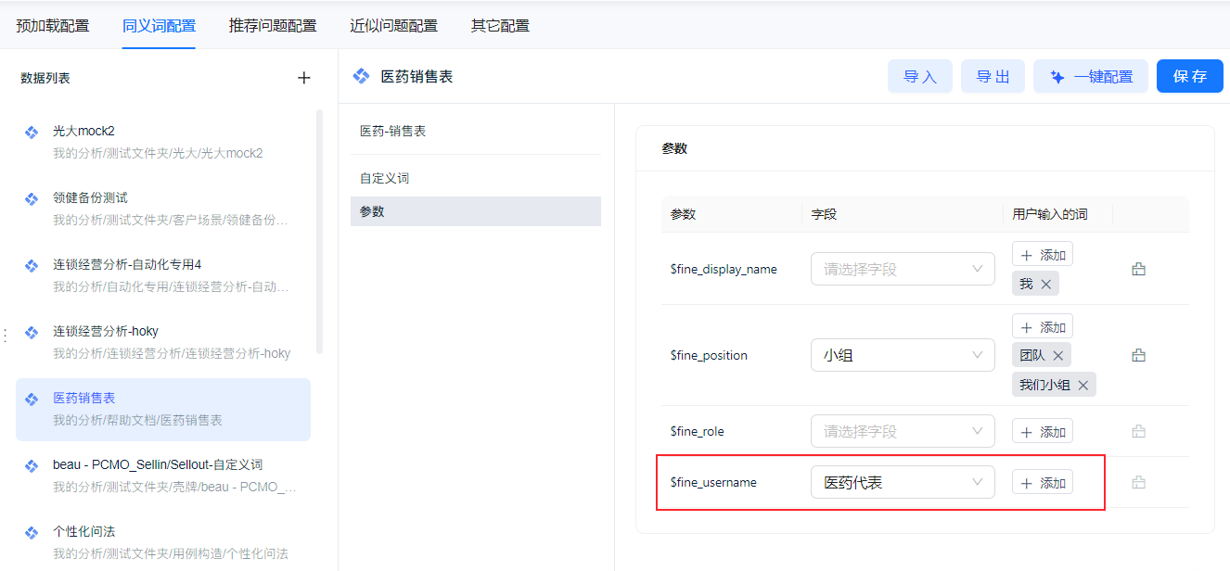
Task: Click the dataset icon next to 光大mock2
Action: (x=32, y=132)
